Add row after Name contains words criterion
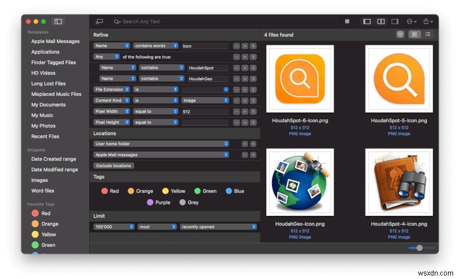The image size is (460, 279). 245,46
